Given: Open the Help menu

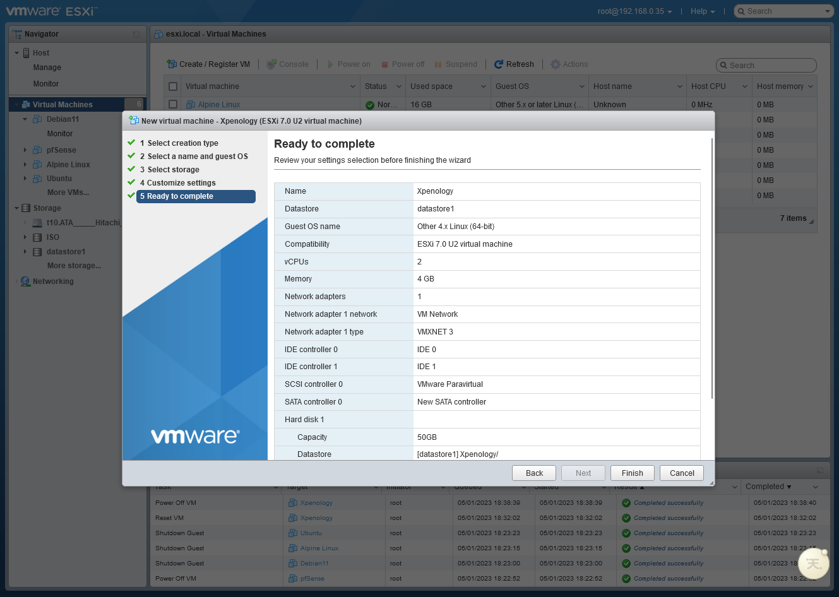Looking at the screenshot, I should click(702, 11).
